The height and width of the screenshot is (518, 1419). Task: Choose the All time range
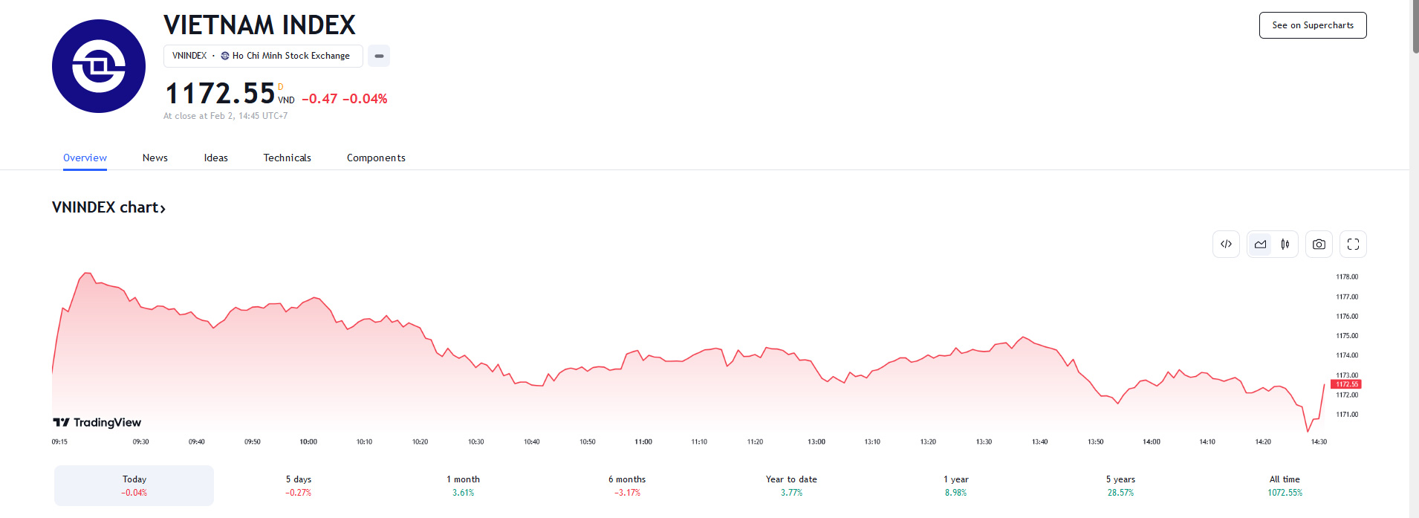[1285, 485]
